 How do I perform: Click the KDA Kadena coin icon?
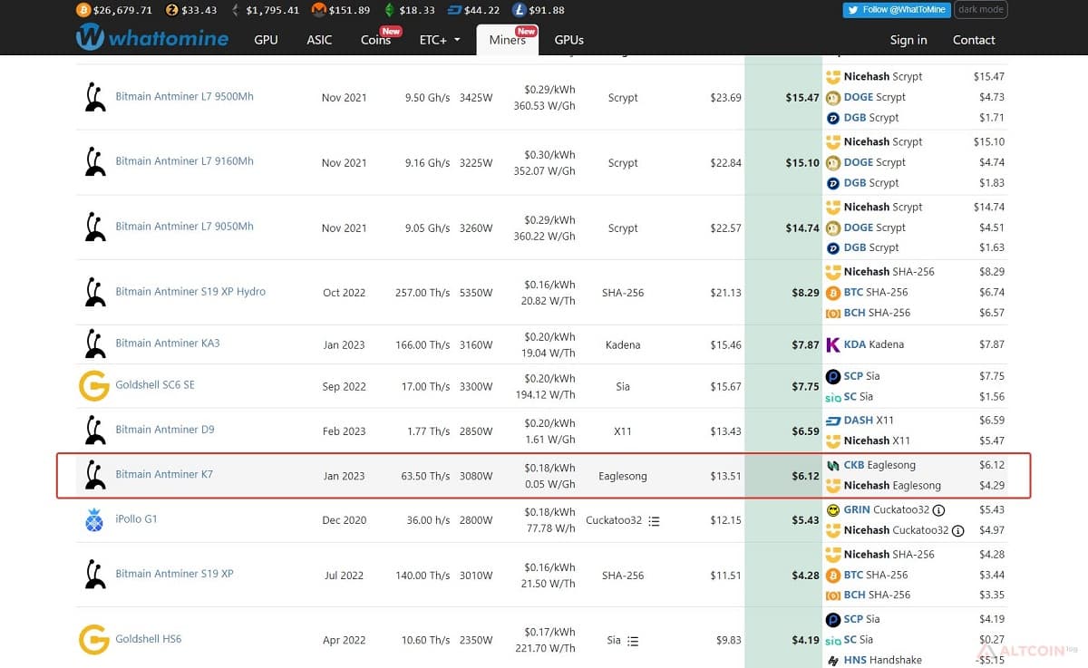pos(833,344)
